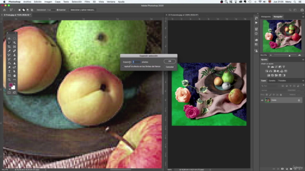Select the Eyedropper tool
The width and height of the screenshot is (305, 171).
[x=9, y=51]
